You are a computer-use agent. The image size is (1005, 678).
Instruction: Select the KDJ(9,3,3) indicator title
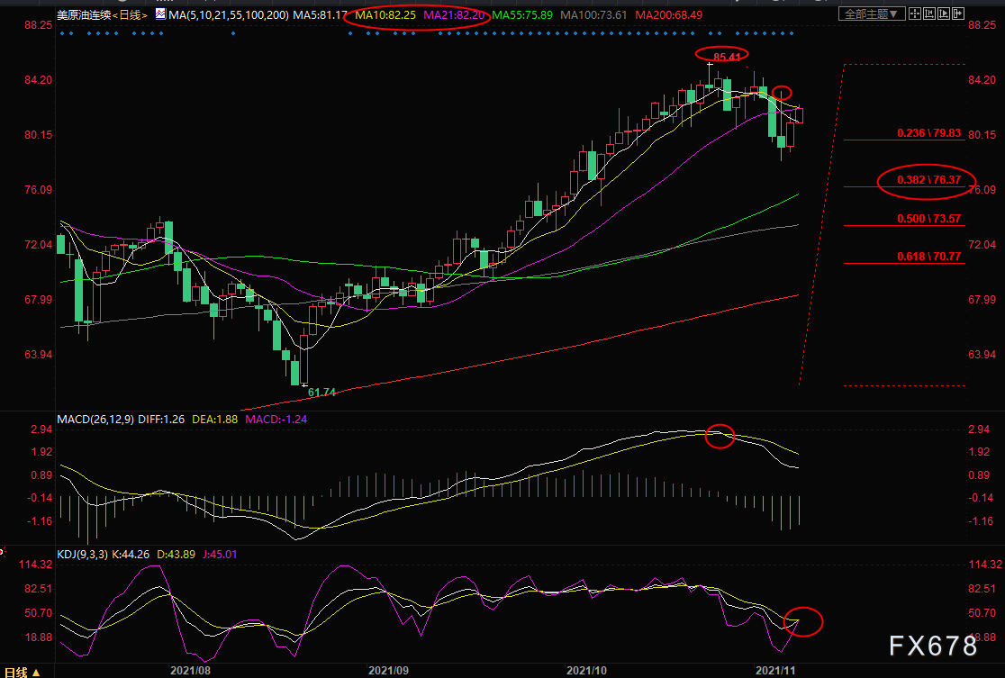(83, 554)
